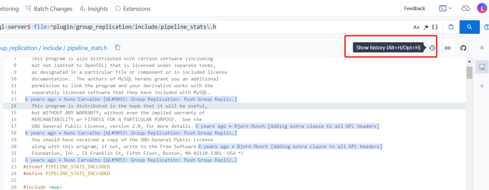Collapse the panel with the double-chevron icon
Viewport: 489px width, 190px height.
(x=482, y=48)
